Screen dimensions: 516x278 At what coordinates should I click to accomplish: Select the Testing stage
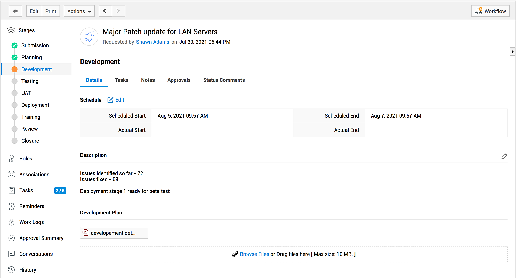(x=30, y=81)
